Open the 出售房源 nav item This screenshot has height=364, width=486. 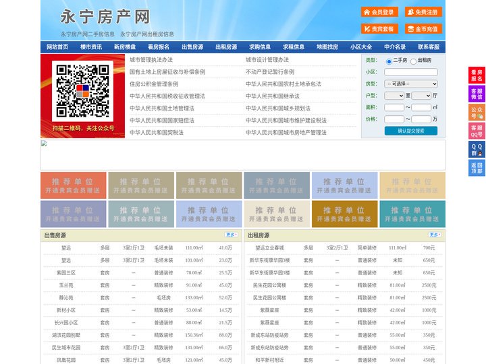tap(192, 47)
